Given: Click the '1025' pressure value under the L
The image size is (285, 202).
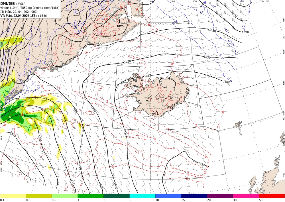Looking at the screenshot, I should tap(120, 26).
